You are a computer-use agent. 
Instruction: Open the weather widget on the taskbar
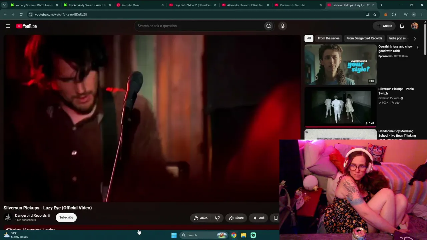click(x=16, y=235)
